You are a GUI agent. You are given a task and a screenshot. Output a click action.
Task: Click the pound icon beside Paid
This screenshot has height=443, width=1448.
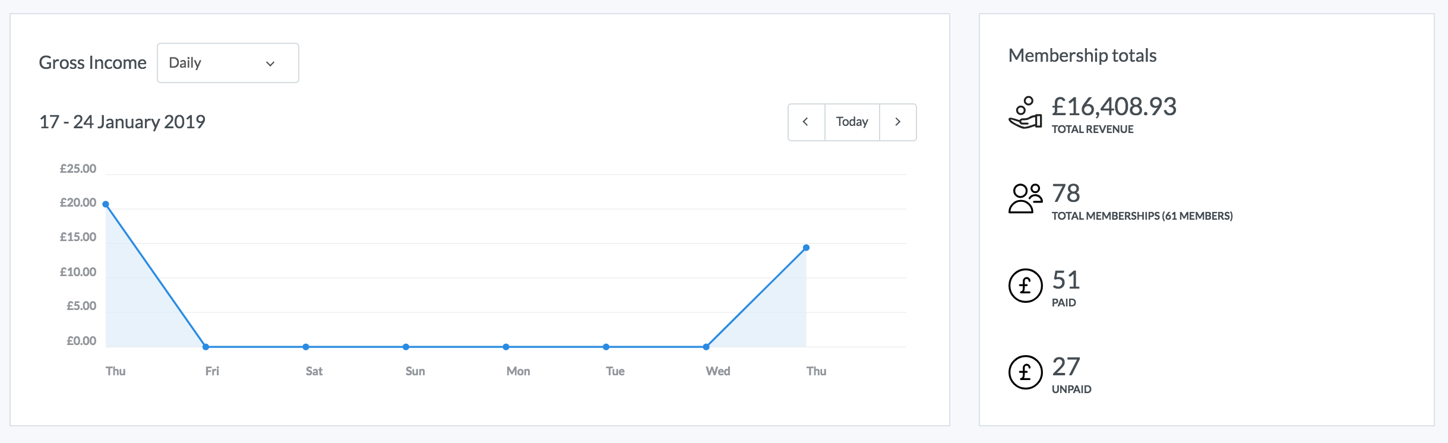(1025, 286)
